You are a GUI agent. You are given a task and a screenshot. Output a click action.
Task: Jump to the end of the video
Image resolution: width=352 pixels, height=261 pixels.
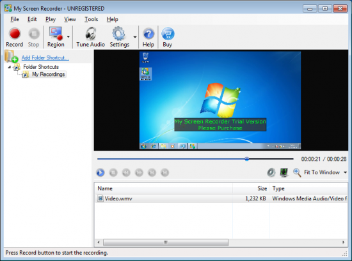[164, 172]
